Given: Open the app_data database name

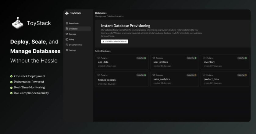Looking at the screenshot, I should (x=103, y=62).
